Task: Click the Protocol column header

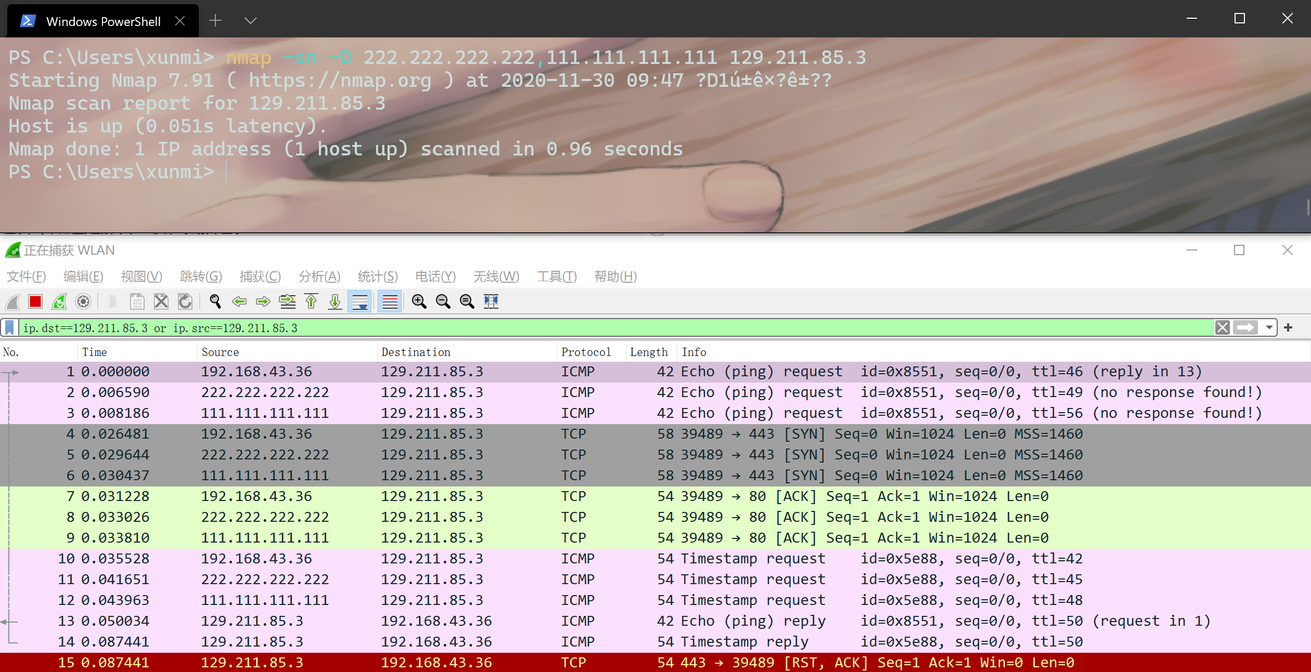Action: coord(586,352)
